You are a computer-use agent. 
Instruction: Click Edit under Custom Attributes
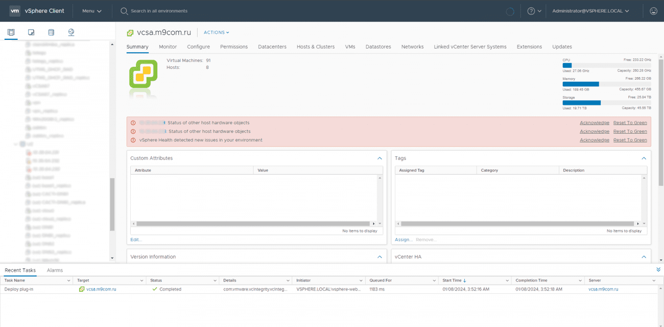136,240
